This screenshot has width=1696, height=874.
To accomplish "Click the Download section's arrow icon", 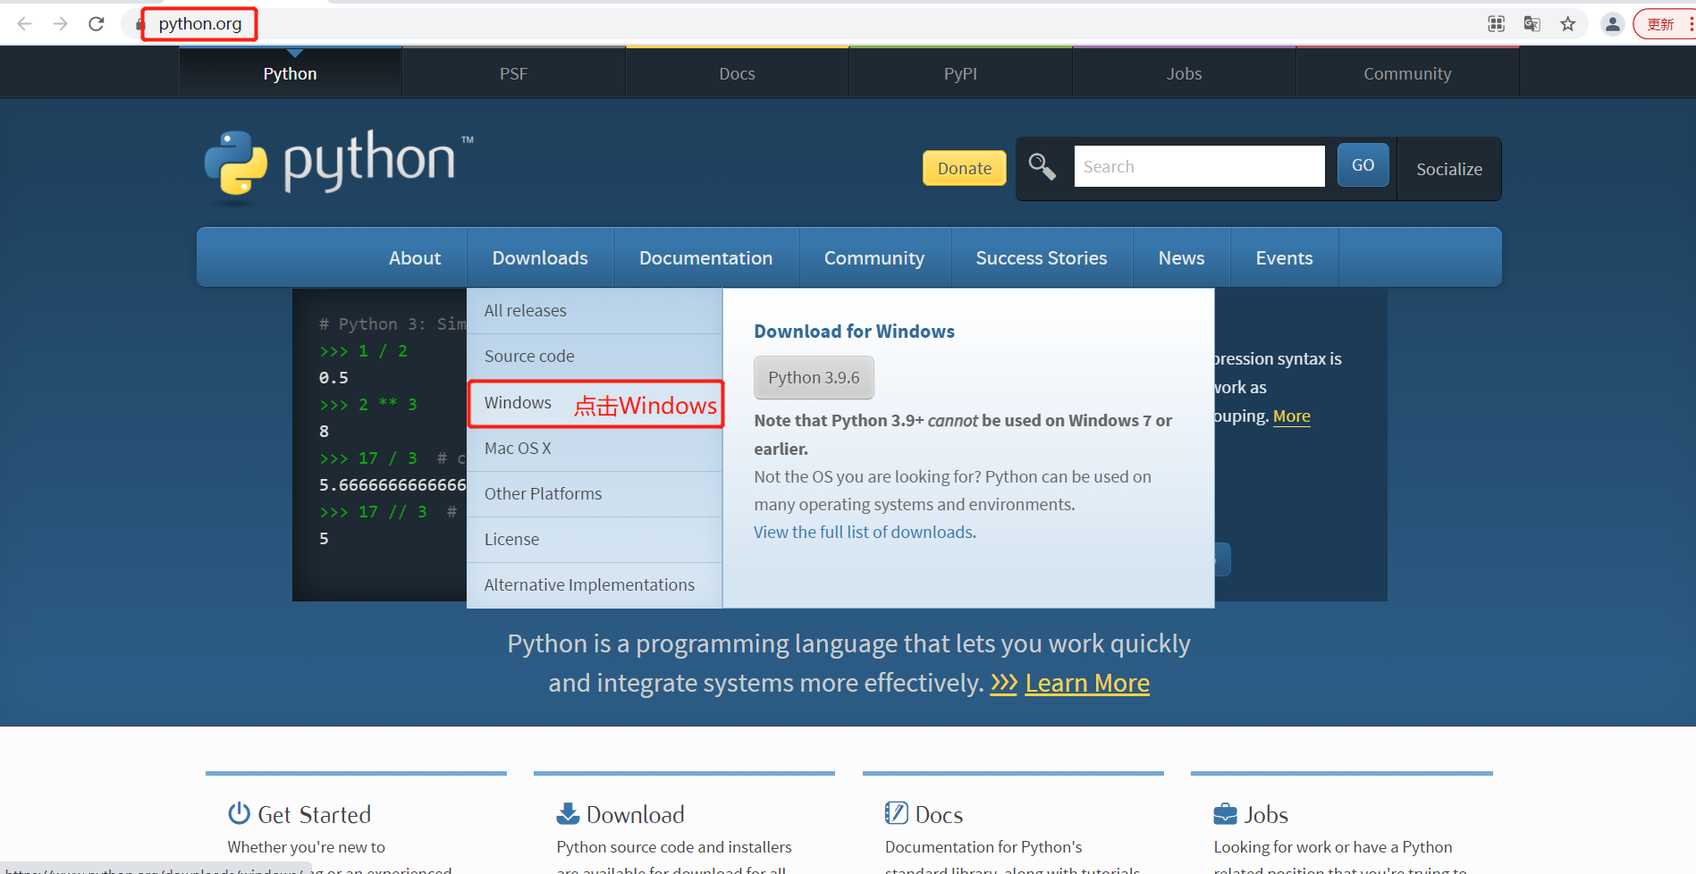I will coord(567,813).
